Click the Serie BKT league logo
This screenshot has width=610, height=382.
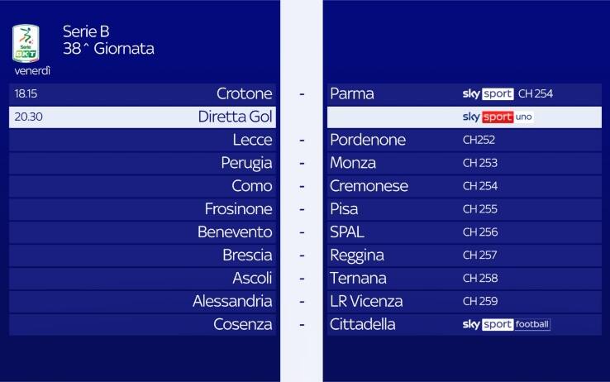pos(26,43)
